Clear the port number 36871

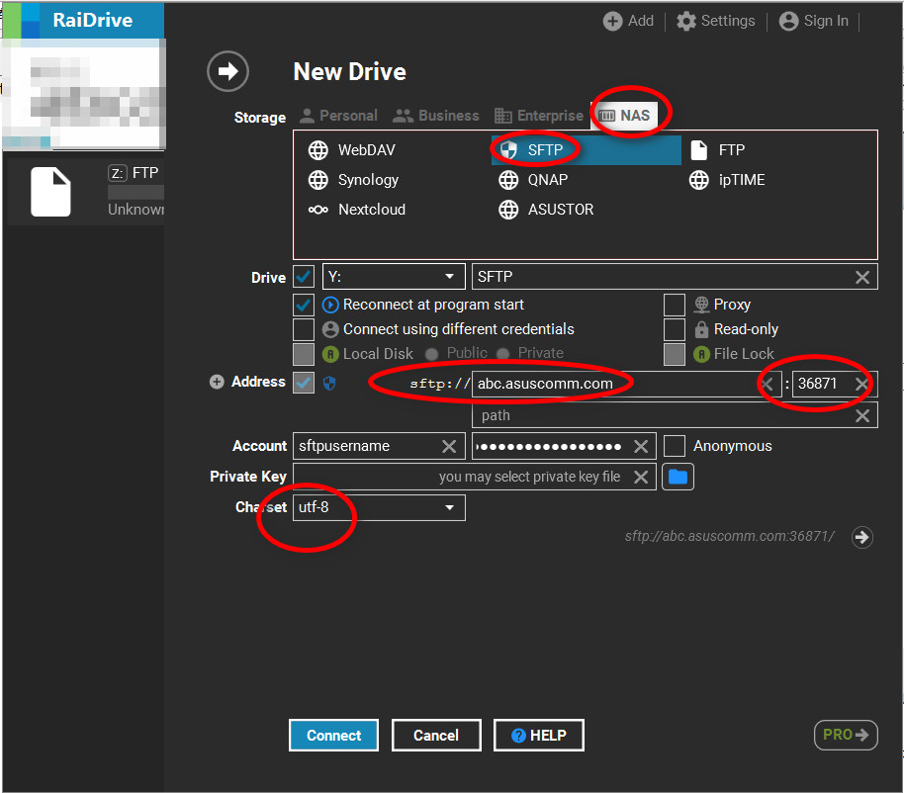point(861,384)
